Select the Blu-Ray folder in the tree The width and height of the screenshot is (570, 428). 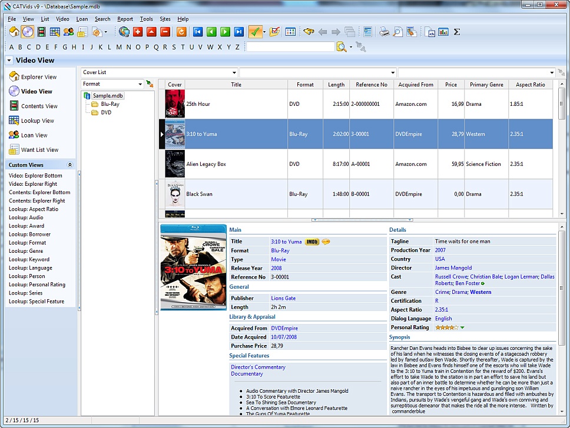pyautogui.click(x=110, y=104)
